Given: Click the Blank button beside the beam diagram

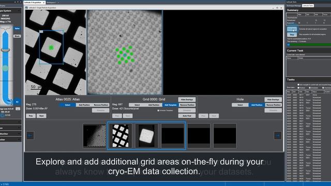Looking at the screenshot, I should pyautogui.click(x=17, y=36).
